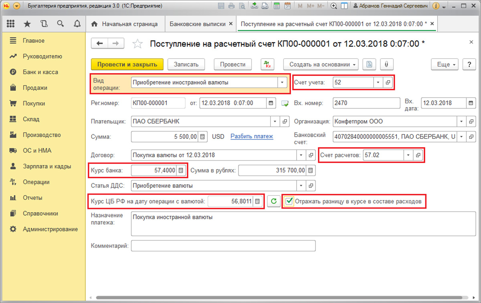Refresh the Курс ЦБ РФ rate with the green arrow
Image resolution: width=481 pixels, height=303 pixels.
pyautogui.click(x=274, y=201)
